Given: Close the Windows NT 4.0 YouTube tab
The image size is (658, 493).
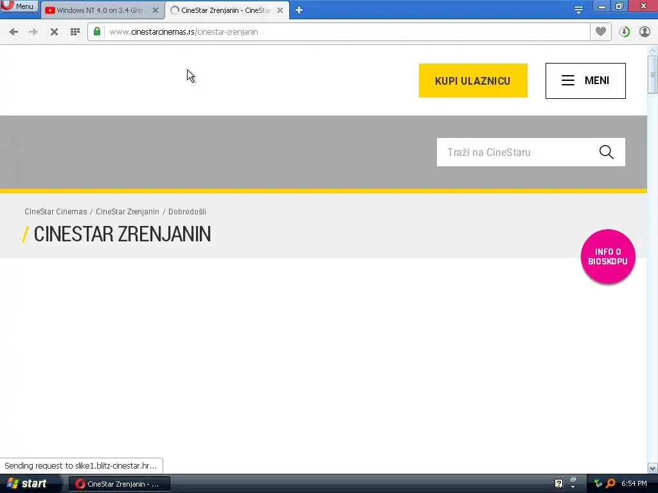Looking at the screenshot, I should click(x=156, y=10).
